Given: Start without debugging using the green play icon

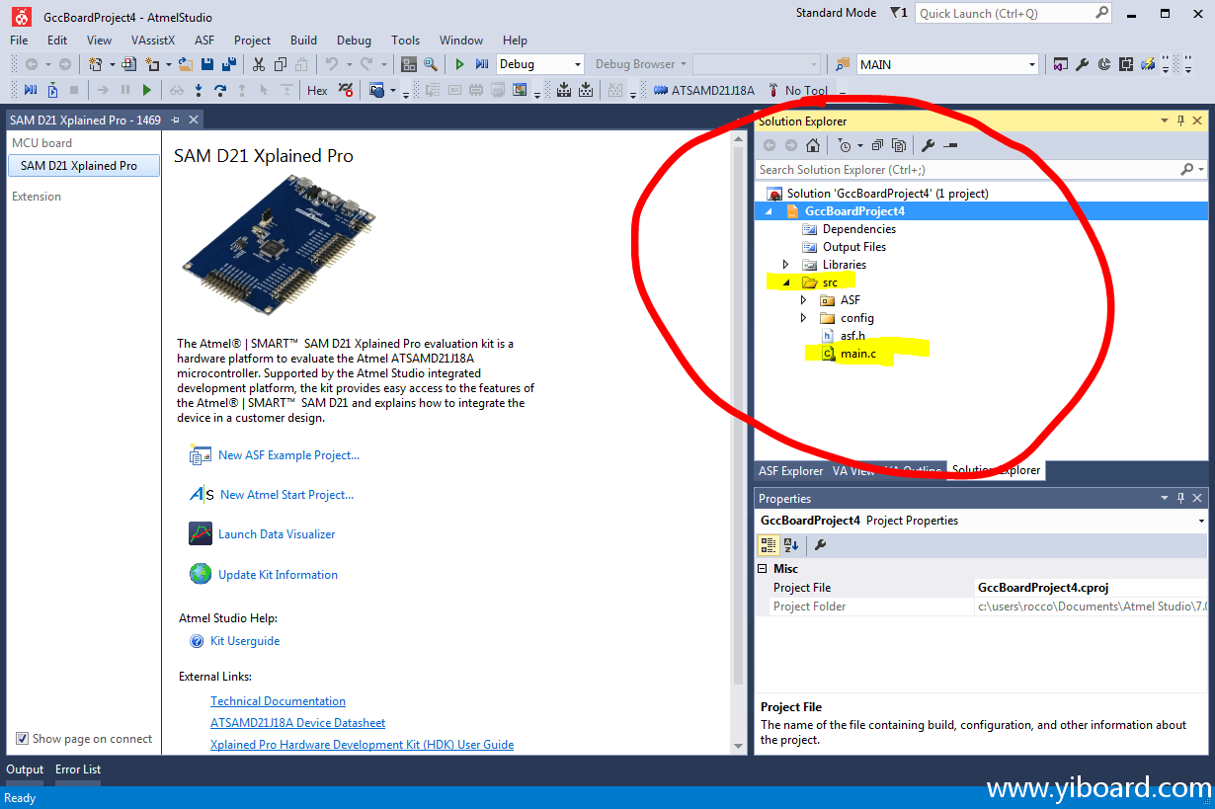Looking at the screenshot, I should click(x=459, y=64).
